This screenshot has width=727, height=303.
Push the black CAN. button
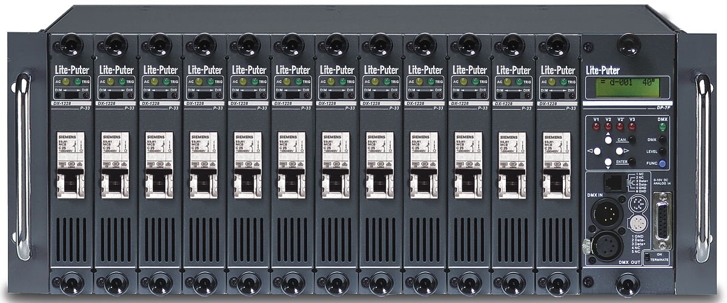[x=632, y=139]
